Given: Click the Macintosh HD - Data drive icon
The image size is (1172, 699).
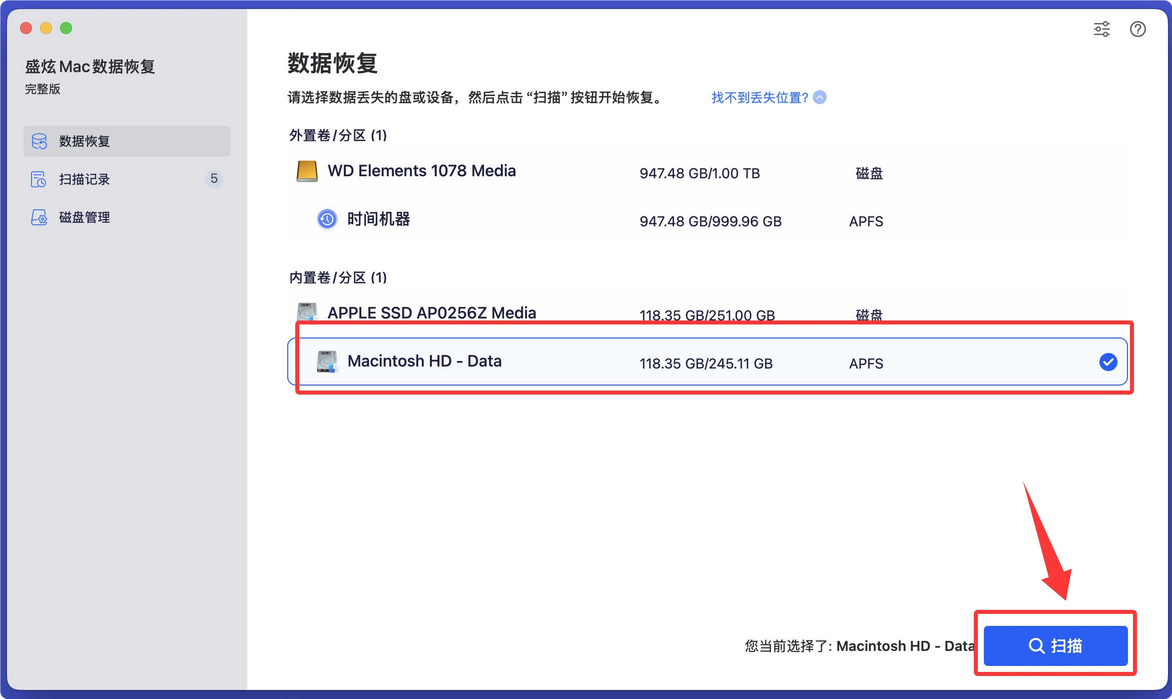Looking at the screenshot, I should point(327,362).
